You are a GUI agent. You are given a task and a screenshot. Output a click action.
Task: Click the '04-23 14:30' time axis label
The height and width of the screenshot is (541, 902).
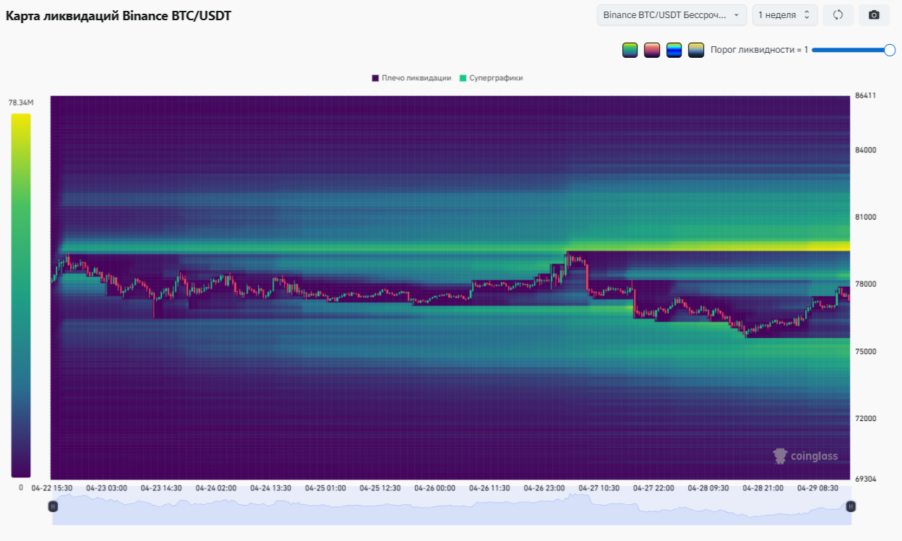click(x=161, y=488)
